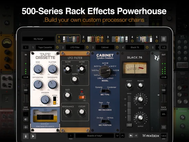
Task: Adjust the RELEASE knob on Black 76
Action: click(140, 85)
